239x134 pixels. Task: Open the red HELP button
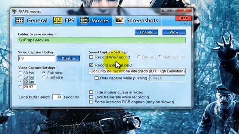pyautogui.click(x=183, y=18)
